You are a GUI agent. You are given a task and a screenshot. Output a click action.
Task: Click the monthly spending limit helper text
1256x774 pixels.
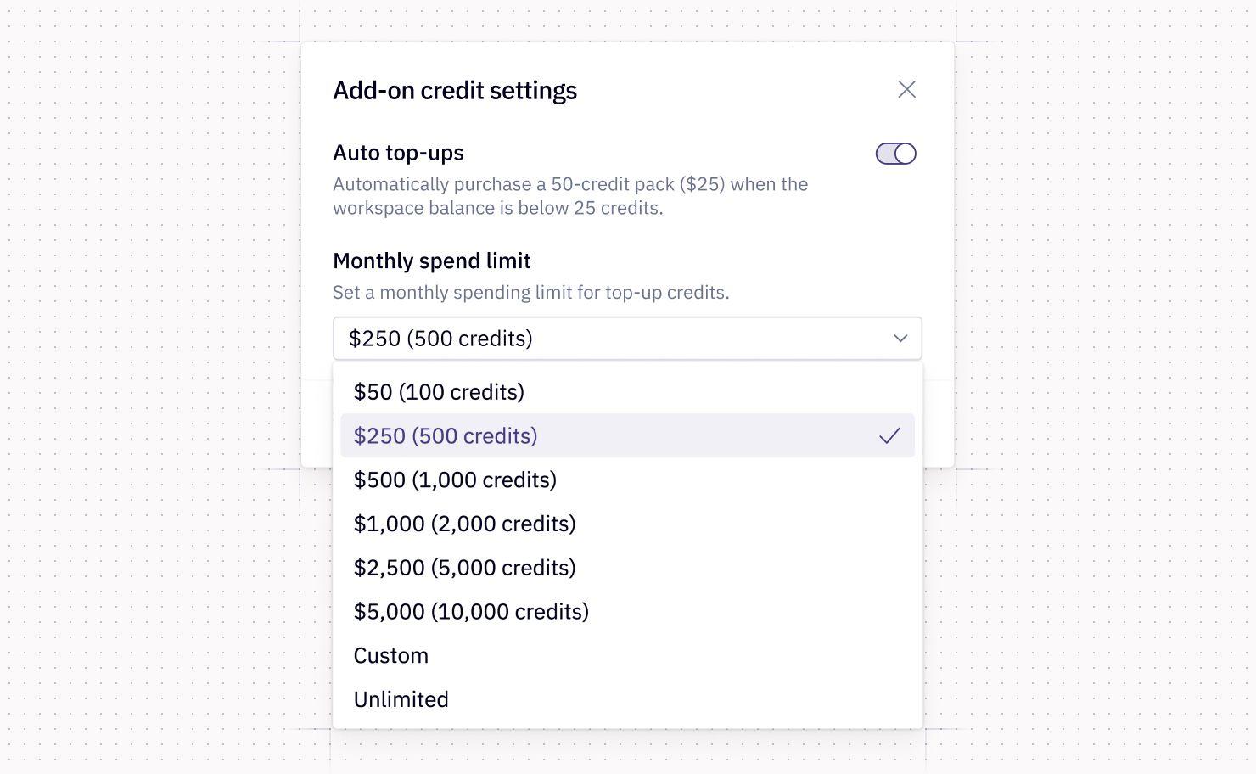click(x=531, y=293)
